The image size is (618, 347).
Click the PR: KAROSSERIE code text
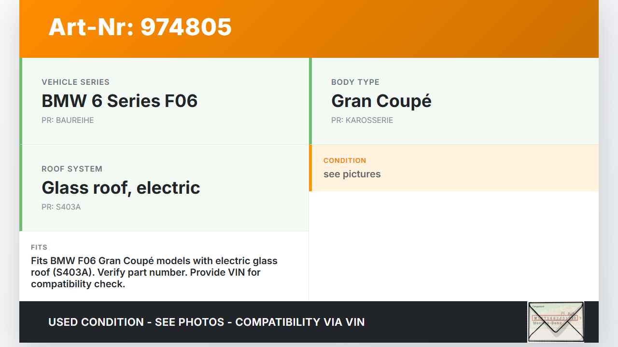362,120
